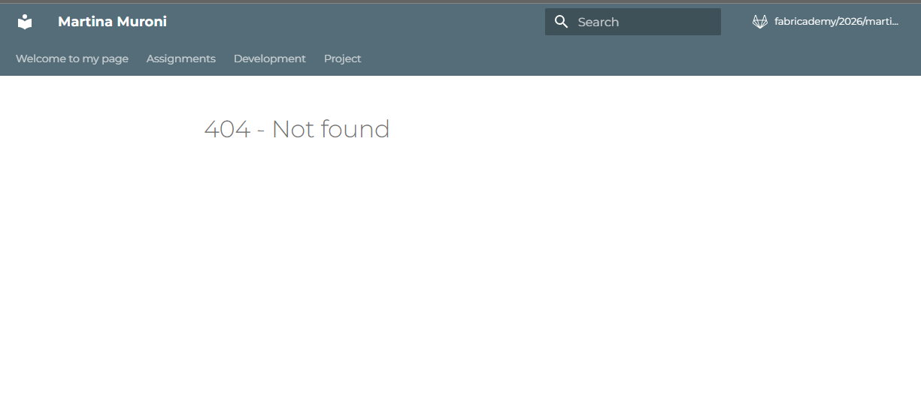The height and width of the screenshot is (409, 921).
Task: Click the 404 - Not found heading
Action: tap(296, 129)
